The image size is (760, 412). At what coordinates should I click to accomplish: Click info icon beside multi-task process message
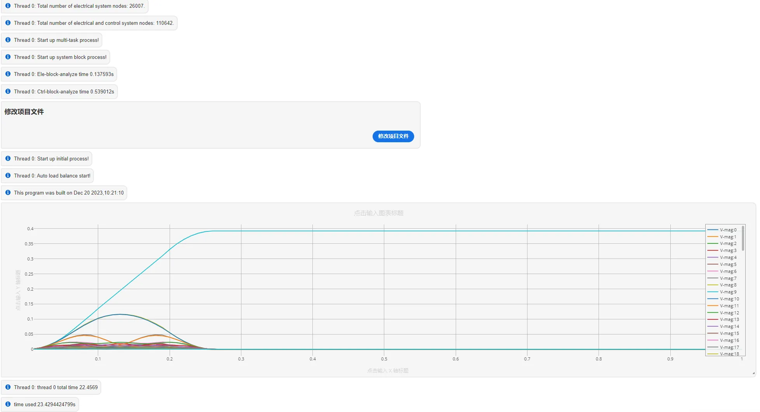coord(8,40)
